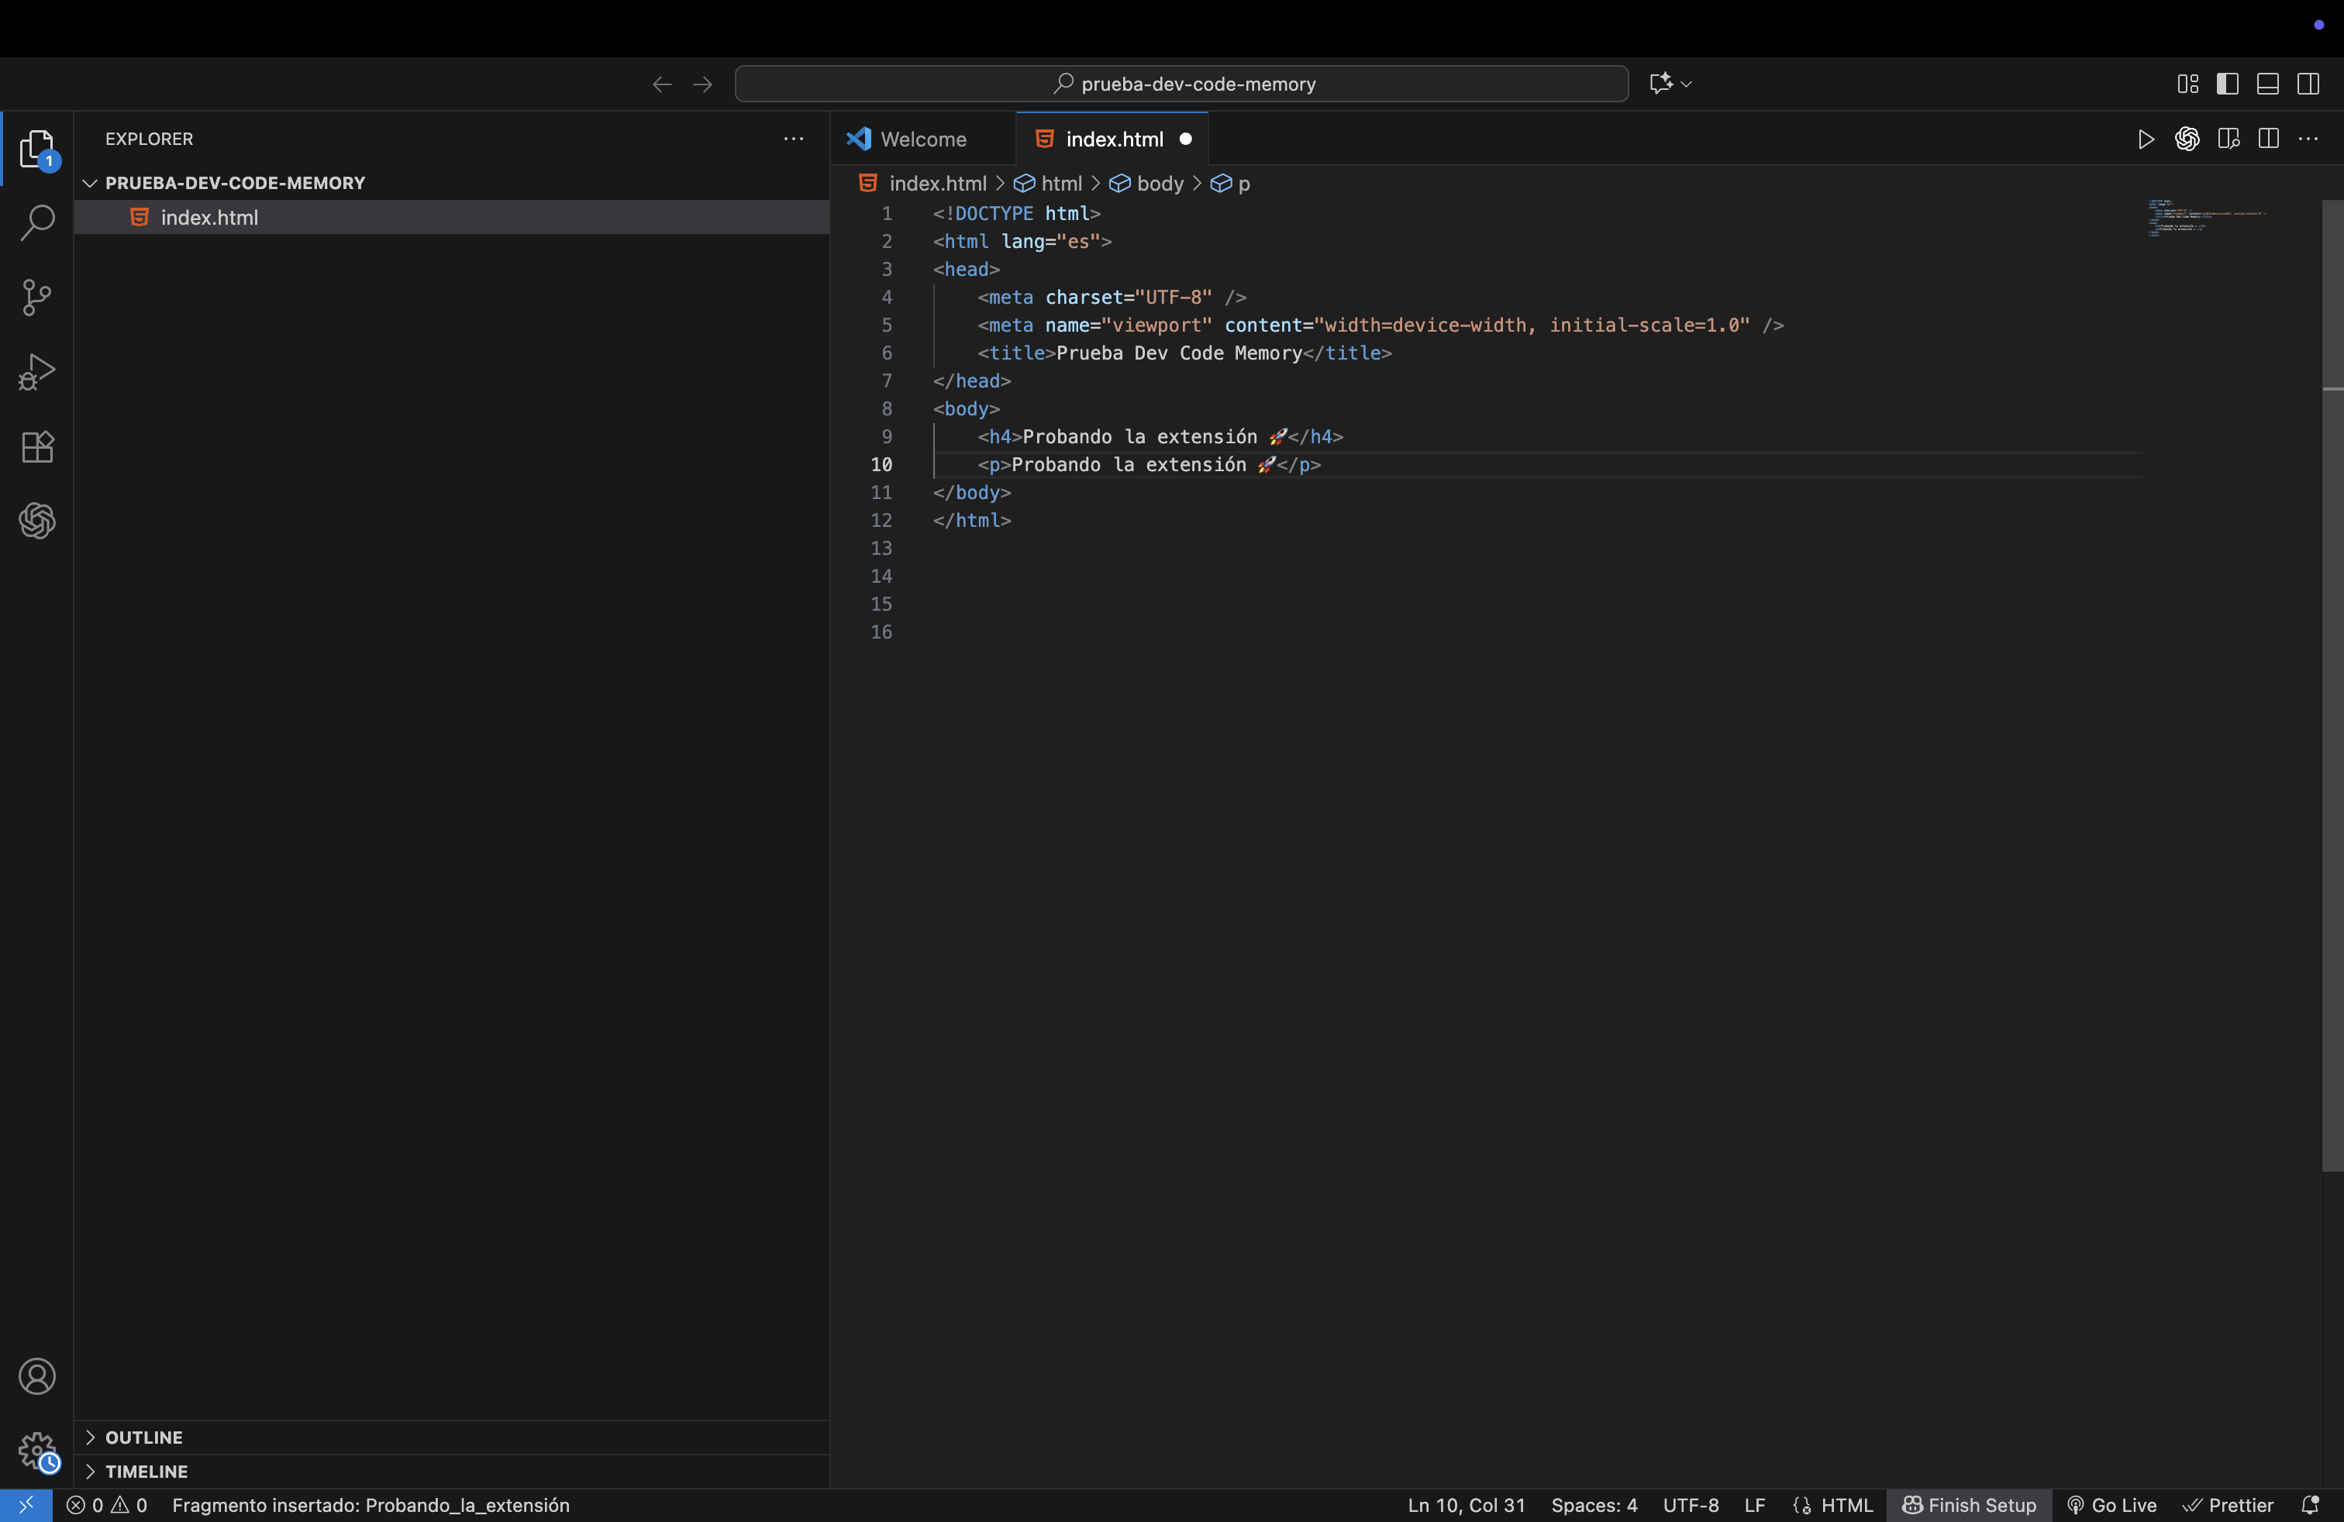Open the Source Control view

click(36, 298)
